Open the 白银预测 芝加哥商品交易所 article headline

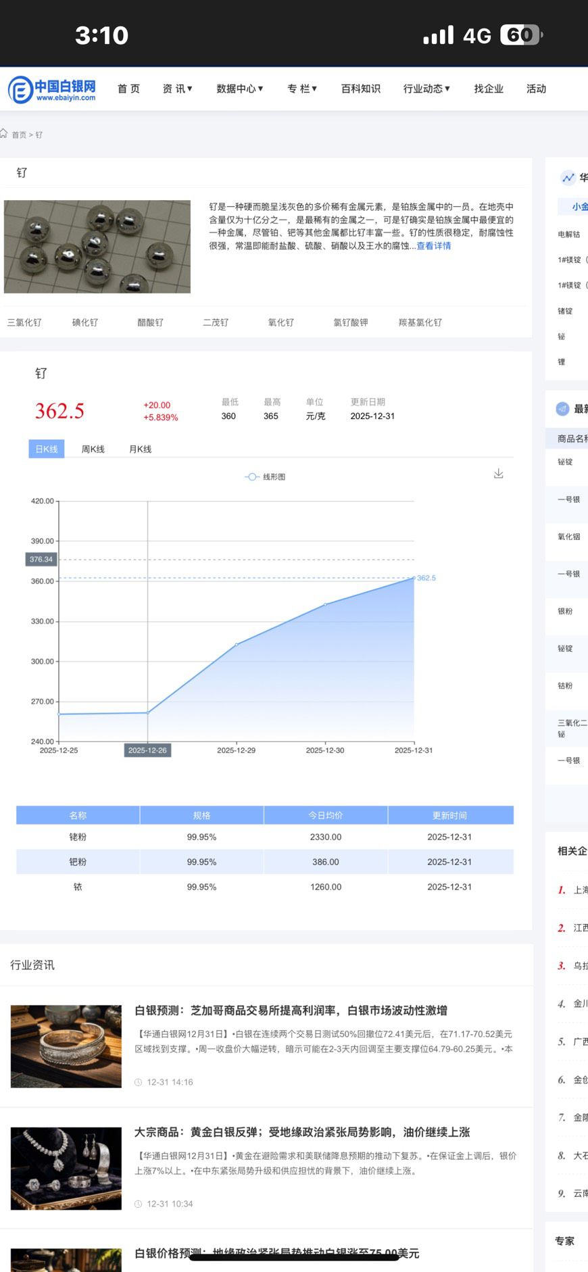(291, 1010)
